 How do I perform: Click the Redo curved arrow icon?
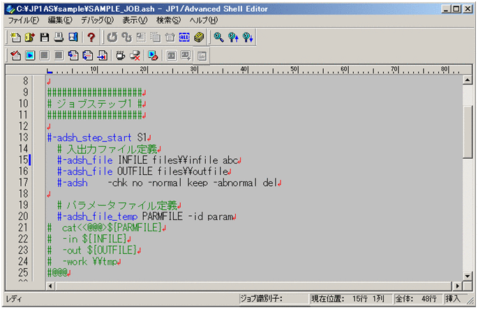coord(126,38)
